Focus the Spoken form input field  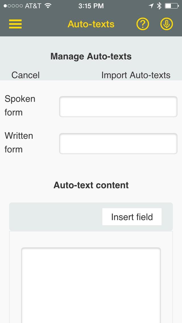[x=118, y=107]
